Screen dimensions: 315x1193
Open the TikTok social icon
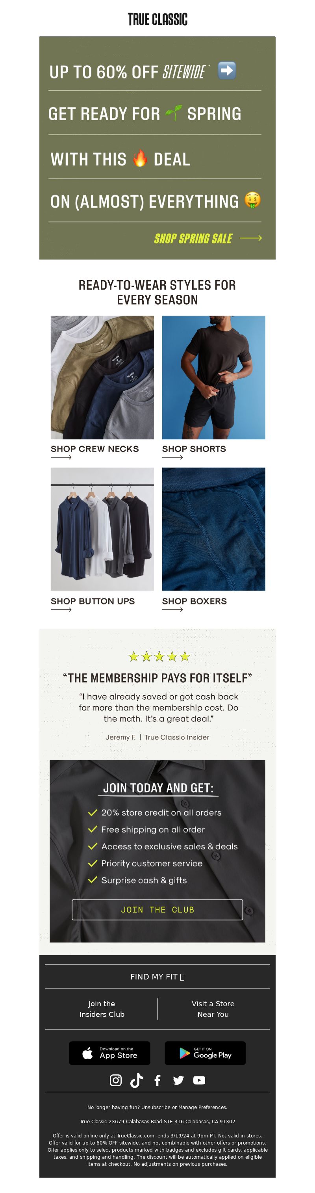[137, 1080]
